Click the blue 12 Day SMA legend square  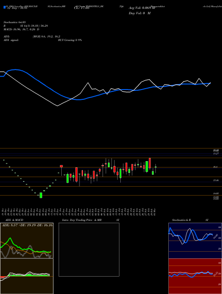point(4,7)
